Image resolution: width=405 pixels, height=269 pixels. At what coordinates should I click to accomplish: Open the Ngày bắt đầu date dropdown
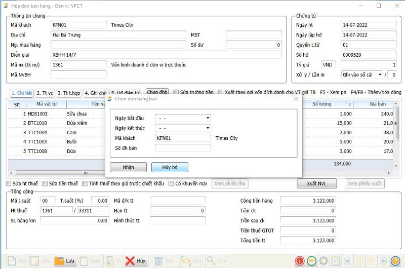(x=208, y=118)
